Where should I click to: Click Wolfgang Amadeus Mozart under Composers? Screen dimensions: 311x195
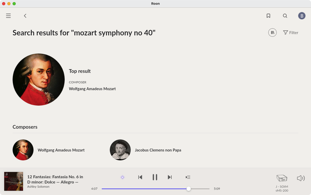point(61,150)
